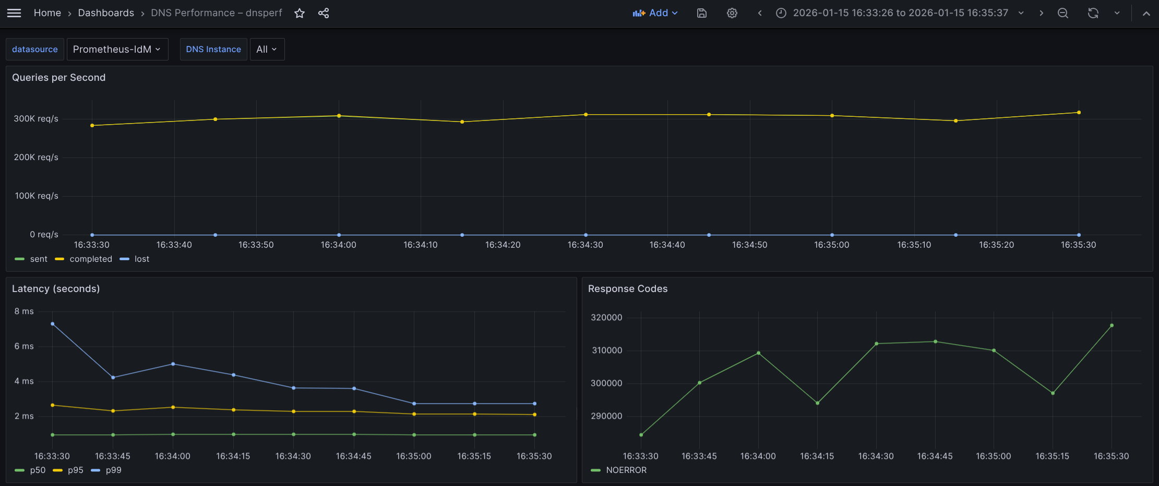The image size is (1159, 486).
Task: Save the dashboard with disk icon
Action: (x=702, y=13)
